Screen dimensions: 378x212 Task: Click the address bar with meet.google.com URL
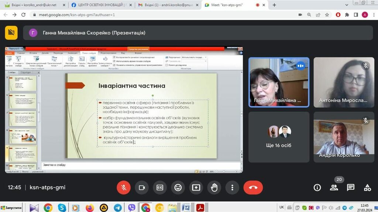pyautogui.click(x=148, y=15)
